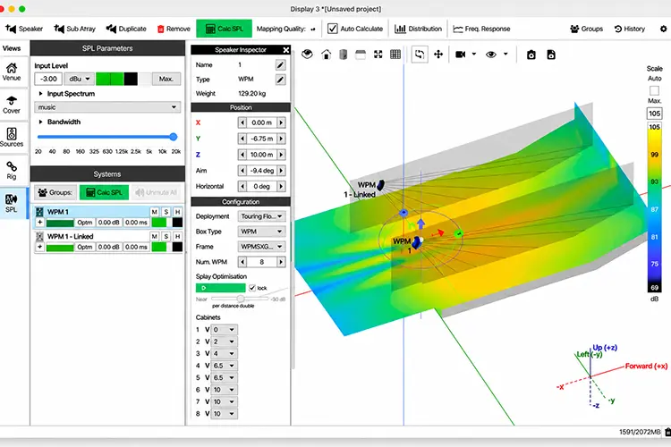The width and height of the screenshot is (671, 447).
Task: Click Optm button in WPM 1 row
Action: point(85,223)
